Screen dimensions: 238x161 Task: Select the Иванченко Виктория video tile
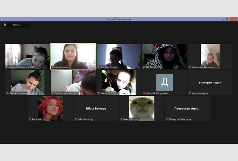[210, 56]
